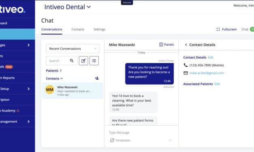Viewport: 254px width, 152px height.
Task: Click the MM avatar for Mike Wazowski
Action: [x=50, y=90]
